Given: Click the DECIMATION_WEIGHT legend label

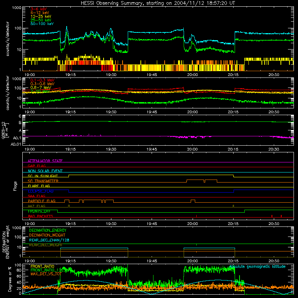Looking at the screenshot, I should 47,235.
